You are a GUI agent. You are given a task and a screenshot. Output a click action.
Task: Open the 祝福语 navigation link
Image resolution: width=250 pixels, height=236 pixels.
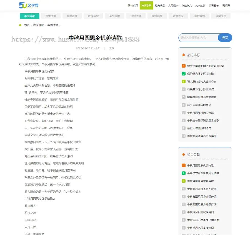[x=226, y=5]
